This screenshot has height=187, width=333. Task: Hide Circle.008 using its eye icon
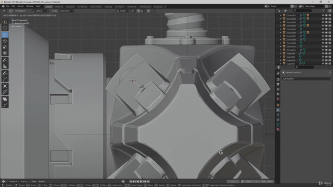(323, 39)
